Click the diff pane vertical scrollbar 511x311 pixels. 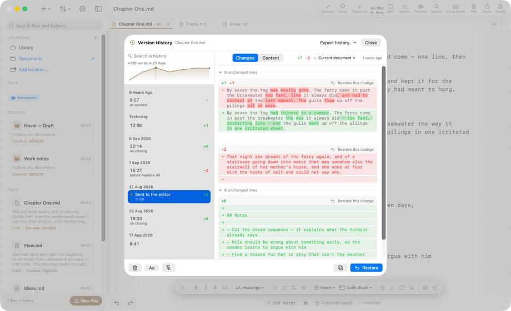(384, 153)
